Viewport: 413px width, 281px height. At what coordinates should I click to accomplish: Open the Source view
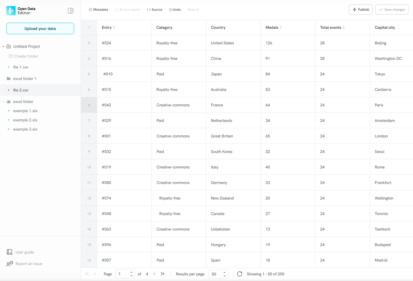155,9
